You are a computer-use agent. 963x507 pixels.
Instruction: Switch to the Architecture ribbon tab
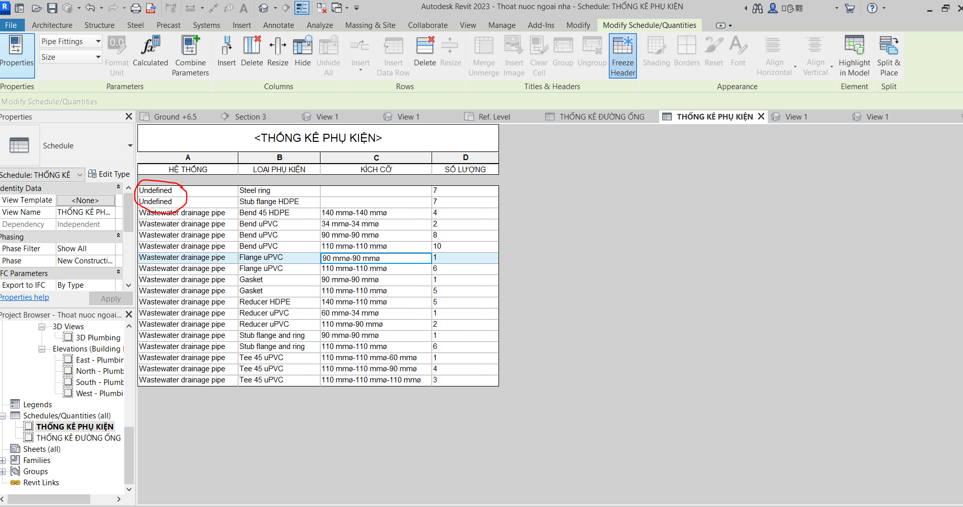52,25
